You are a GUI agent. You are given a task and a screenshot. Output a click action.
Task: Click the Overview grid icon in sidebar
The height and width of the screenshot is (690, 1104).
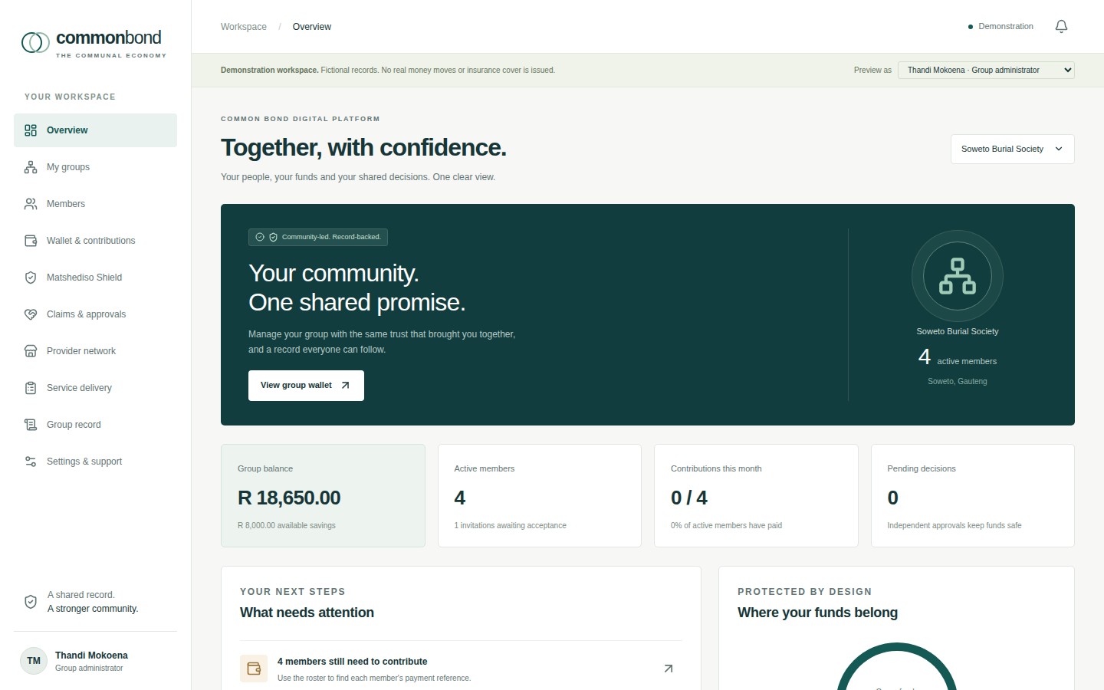(31, 130)
